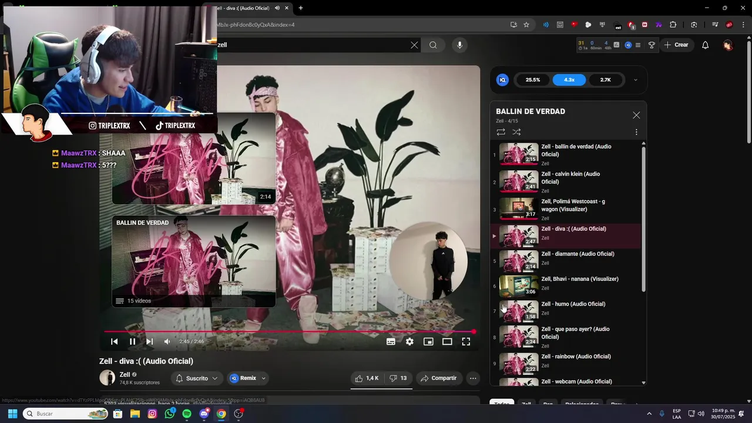
Task: Open vidIQ bar chart stats icon
Action: (616, 45)
